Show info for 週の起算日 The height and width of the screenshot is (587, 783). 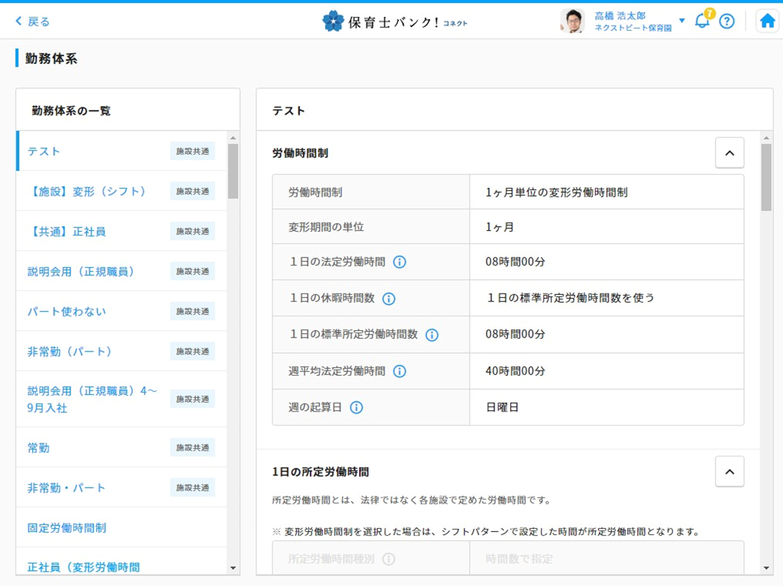coord(357,407)
